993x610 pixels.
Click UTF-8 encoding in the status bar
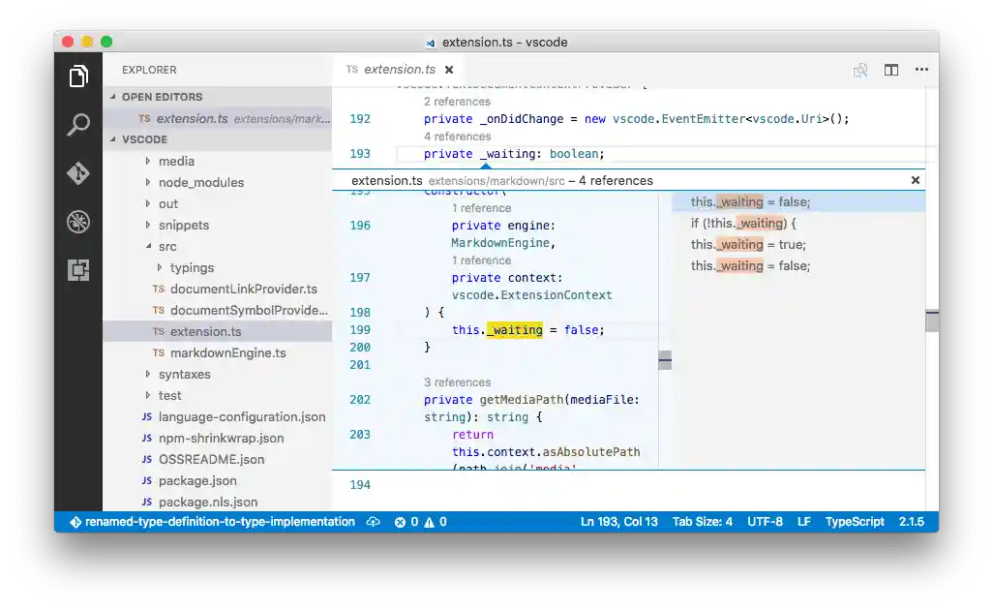pos(766,522)
